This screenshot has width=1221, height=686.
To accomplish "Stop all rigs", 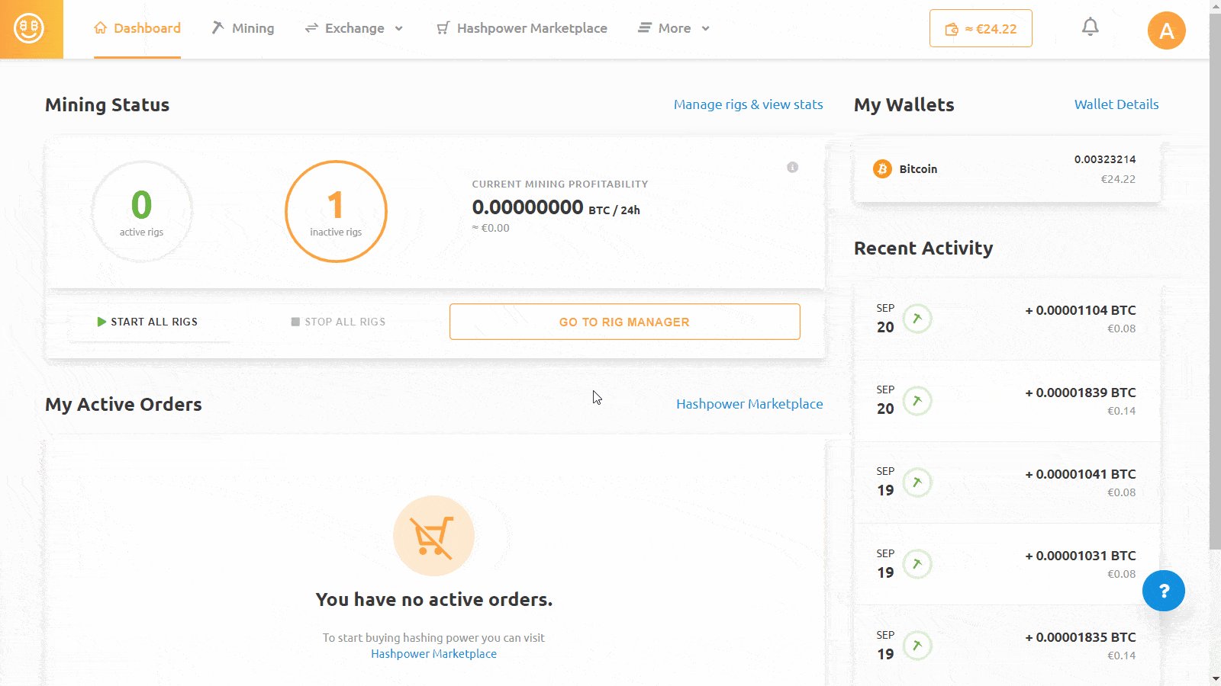I will click(338, 322).
